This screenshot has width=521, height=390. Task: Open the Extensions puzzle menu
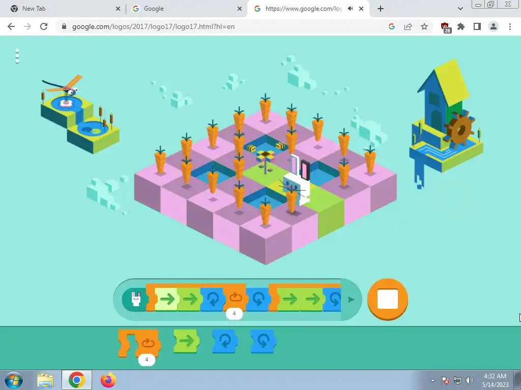click(461, 26)
